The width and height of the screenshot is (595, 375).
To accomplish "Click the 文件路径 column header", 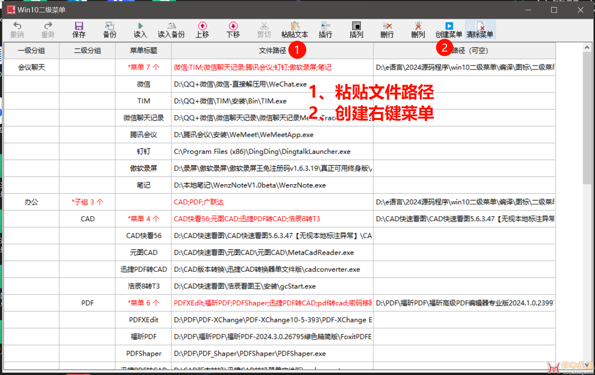I will [272, 50].
